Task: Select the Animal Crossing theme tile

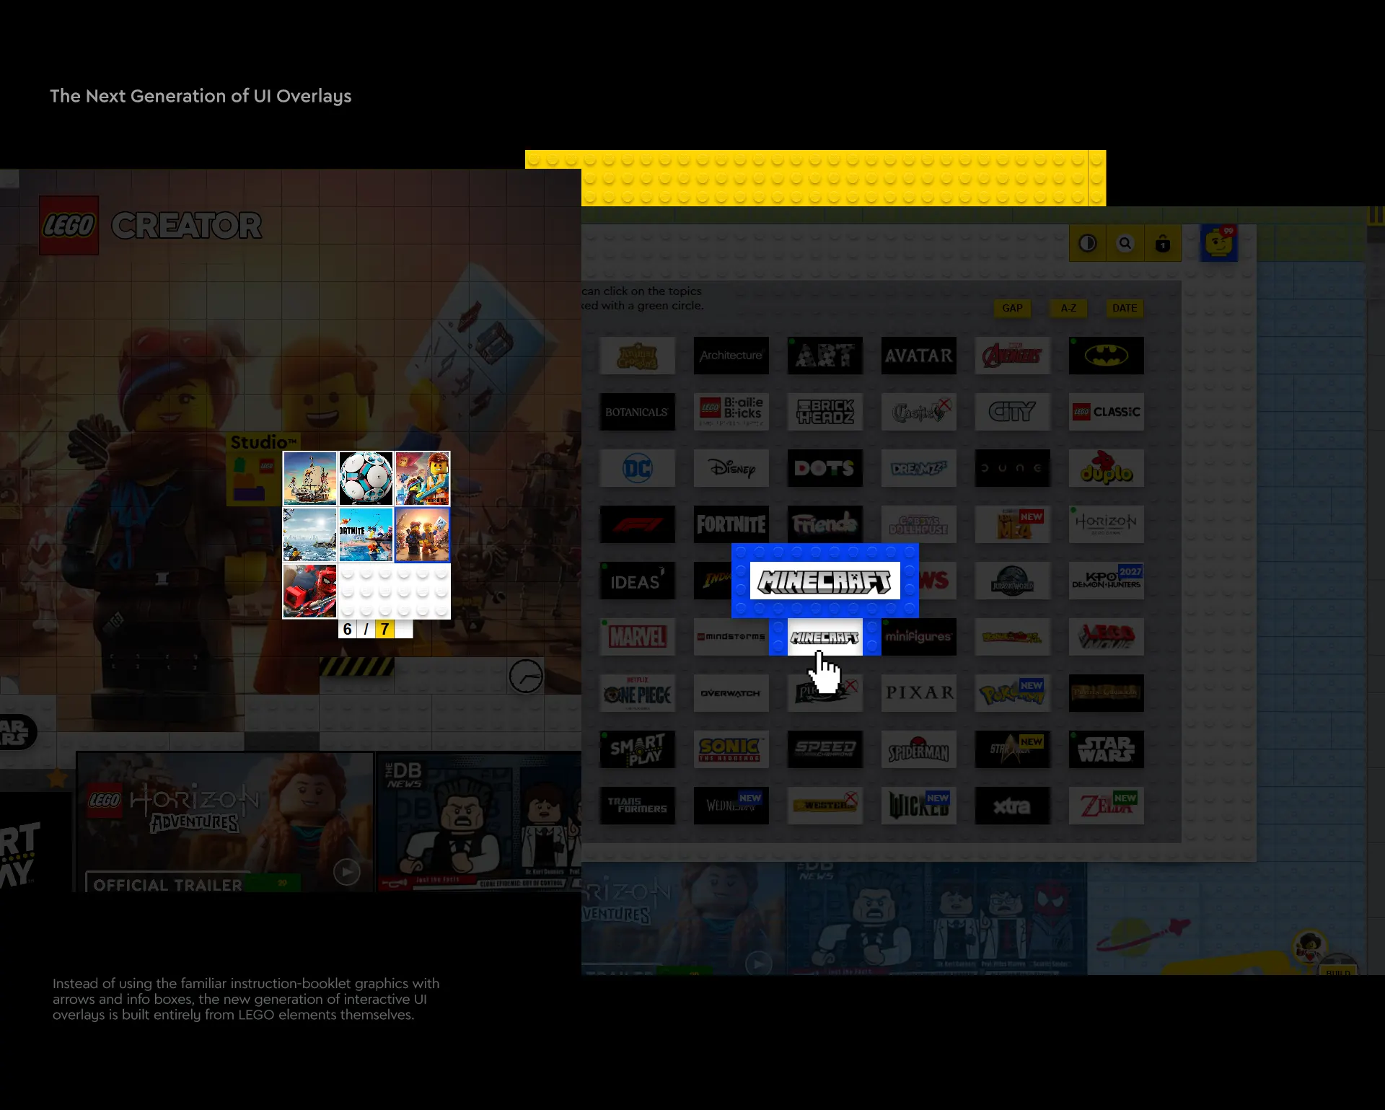Action: coord(638,356)
